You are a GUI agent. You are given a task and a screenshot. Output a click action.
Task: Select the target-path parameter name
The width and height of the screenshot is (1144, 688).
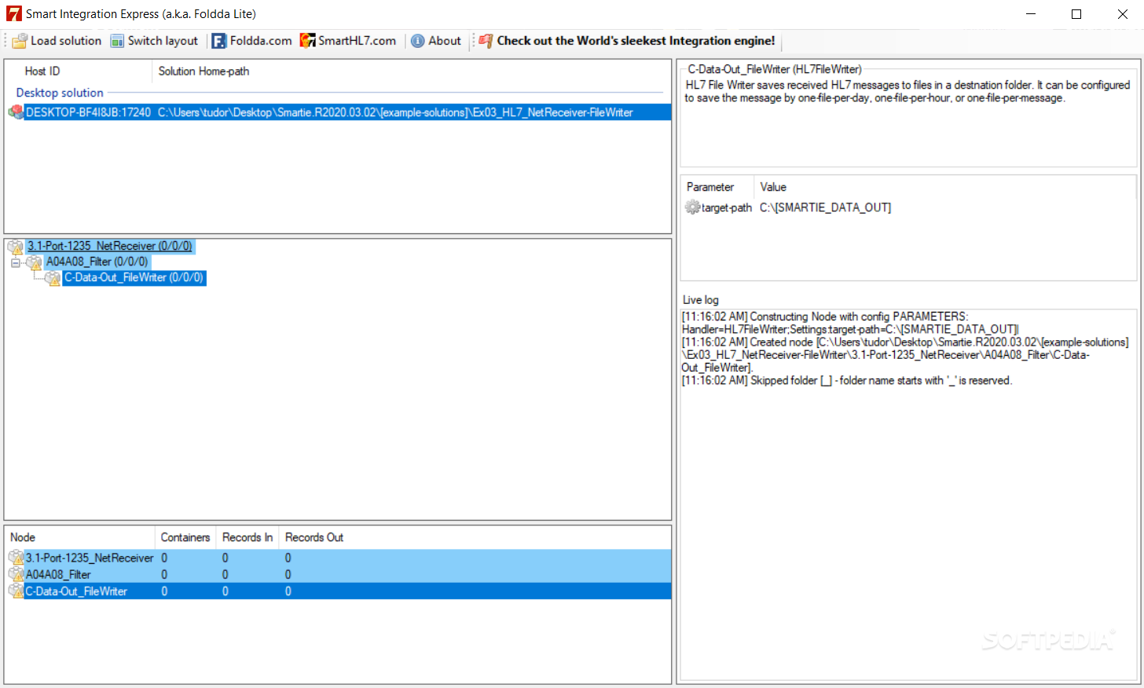(726, 207)
